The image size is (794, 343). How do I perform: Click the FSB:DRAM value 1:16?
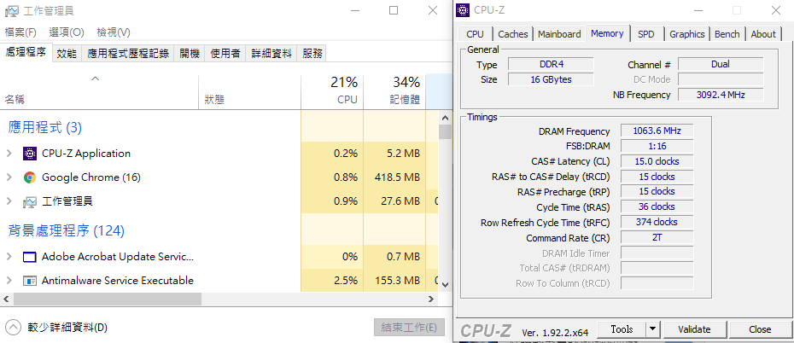coord(657,146)
